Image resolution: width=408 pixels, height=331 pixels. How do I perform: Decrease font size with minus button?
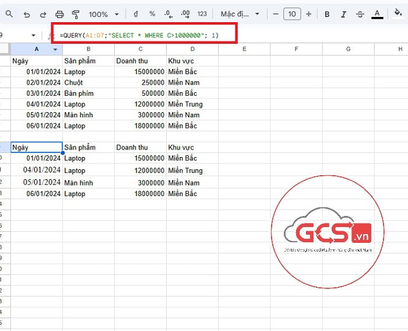click(276, 14)
